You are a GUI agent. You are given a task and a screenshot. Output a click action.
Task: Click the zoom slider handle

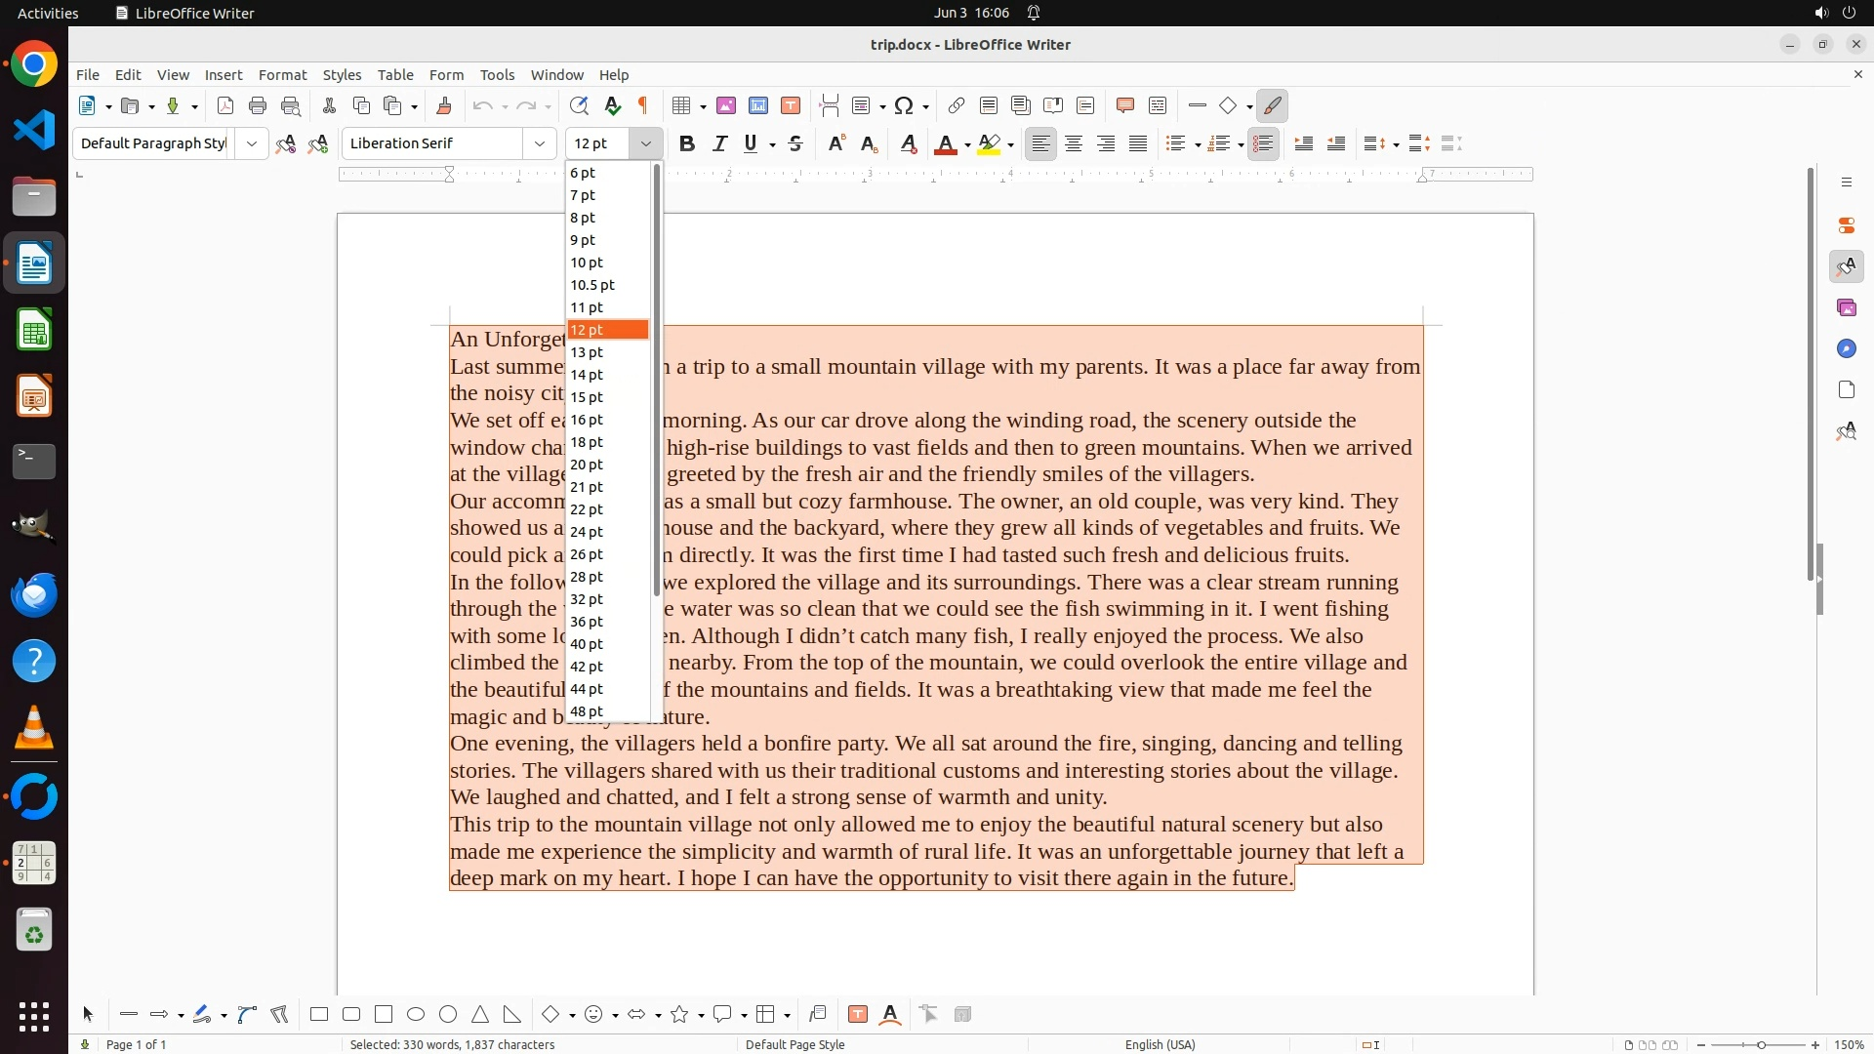(x=1761, y=1044)
